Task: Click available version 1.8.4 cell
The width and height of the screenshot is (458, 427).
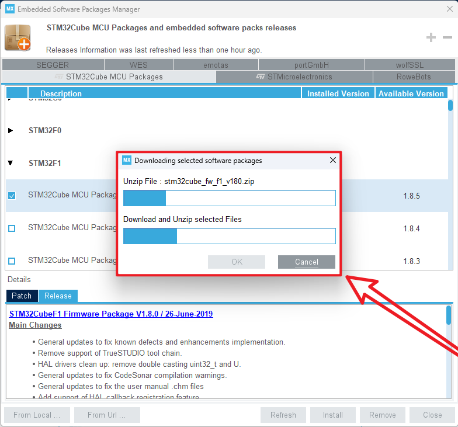Action: point(411,228)
